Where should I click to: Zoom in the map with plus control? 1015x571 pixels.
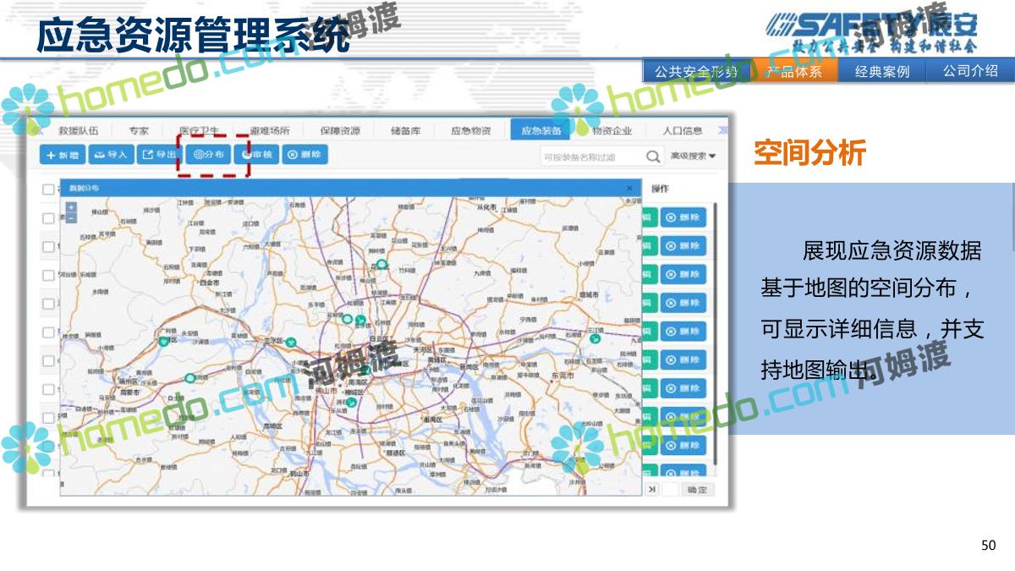pos(71,207)
